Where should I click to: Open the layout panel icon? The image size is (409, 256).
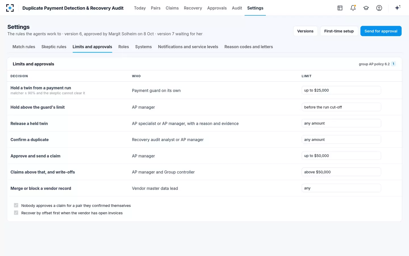point(340,8)
